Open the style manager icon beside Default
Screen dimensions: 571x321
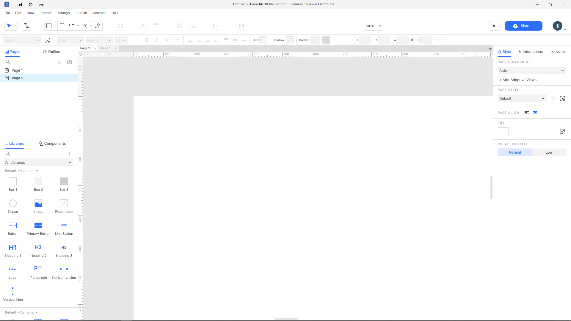click(x=47, y=40)
